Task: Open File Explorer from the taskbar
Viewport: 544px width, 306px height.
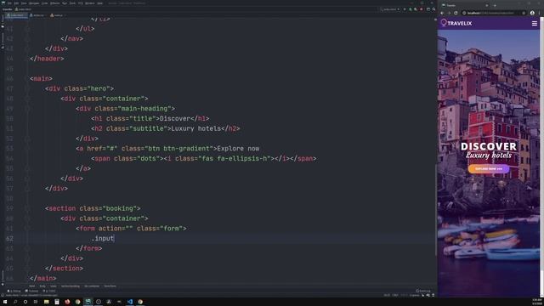Action: coord(46,302)
